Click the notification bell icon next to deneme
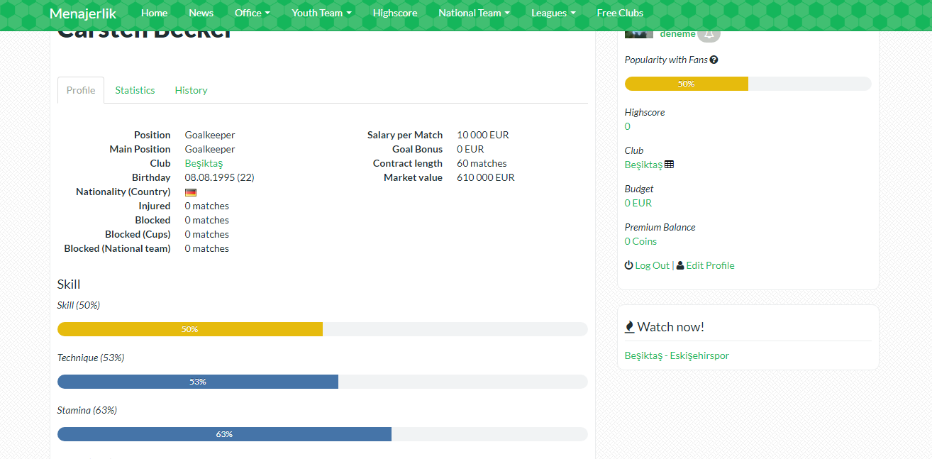The width and height of the screenshot is (932, 459). [x=709, y=34]
